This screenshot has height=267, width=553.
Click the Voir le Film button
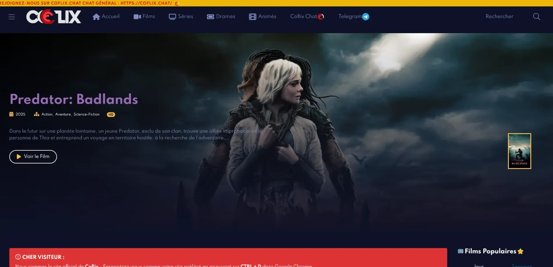pyautogui.click(x=33, y=157)
